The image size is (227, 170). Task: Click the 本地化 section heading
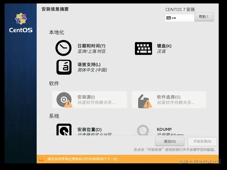click(x=56, y=33)
